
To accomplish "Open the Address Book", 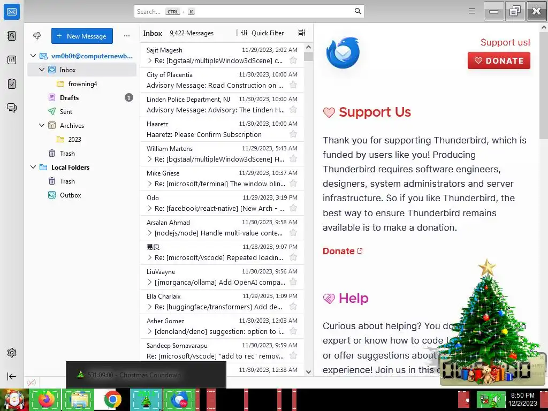I will (x=12, y=36).
